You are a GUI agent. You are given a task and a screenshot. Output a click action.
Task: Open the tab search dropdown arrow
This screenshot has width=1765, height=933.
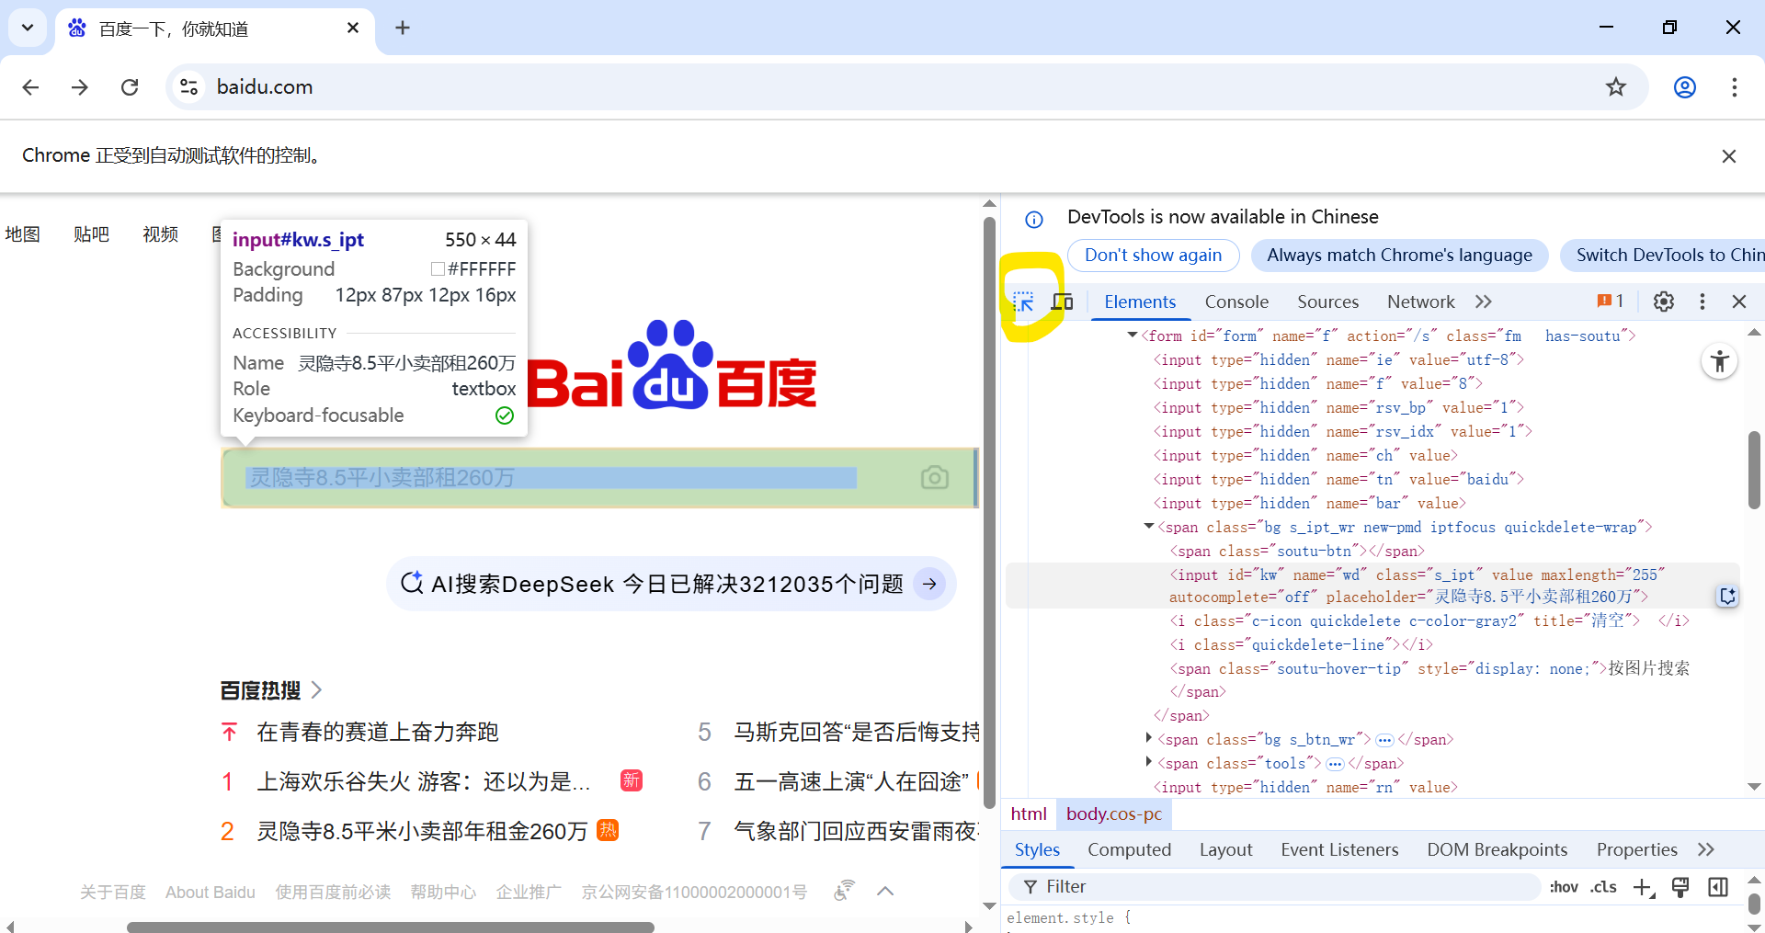[x=28, y=28]
